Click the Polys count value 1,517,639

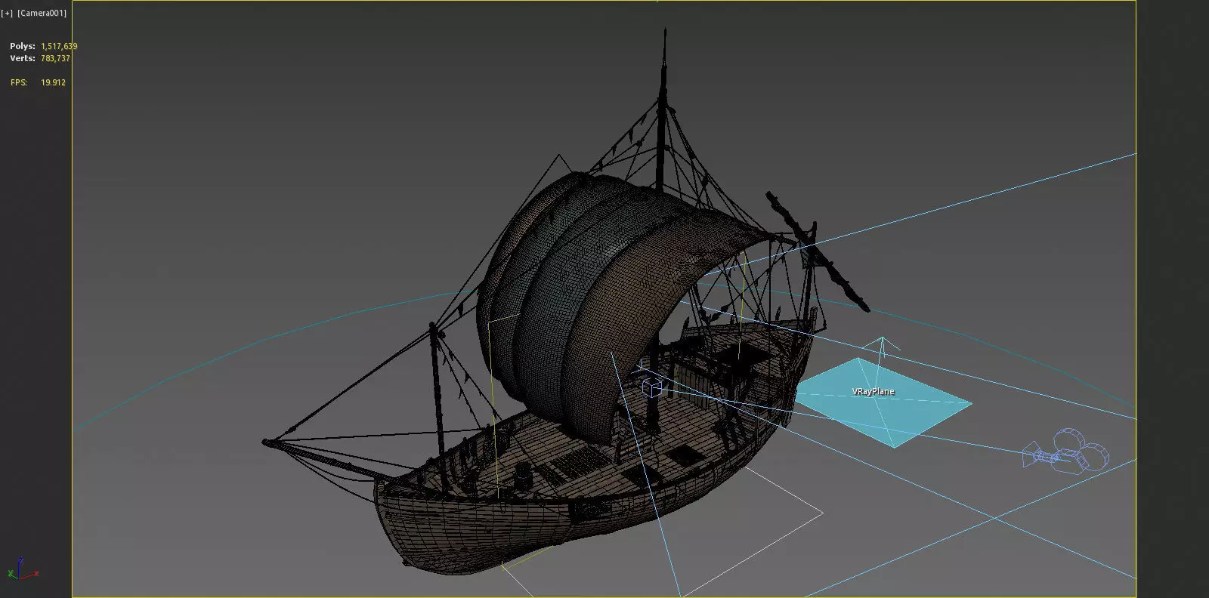59,46
